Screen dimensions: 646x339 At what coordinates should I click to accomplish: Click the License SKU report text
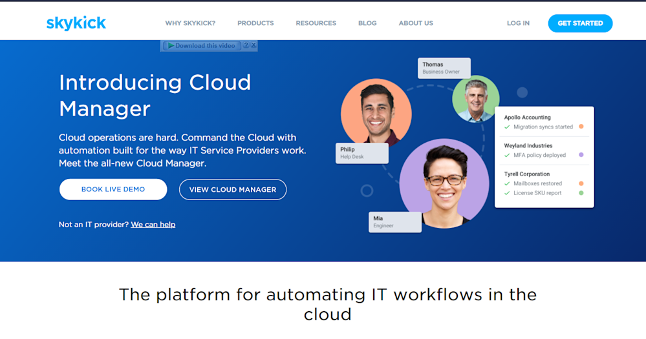pos(537,193)
